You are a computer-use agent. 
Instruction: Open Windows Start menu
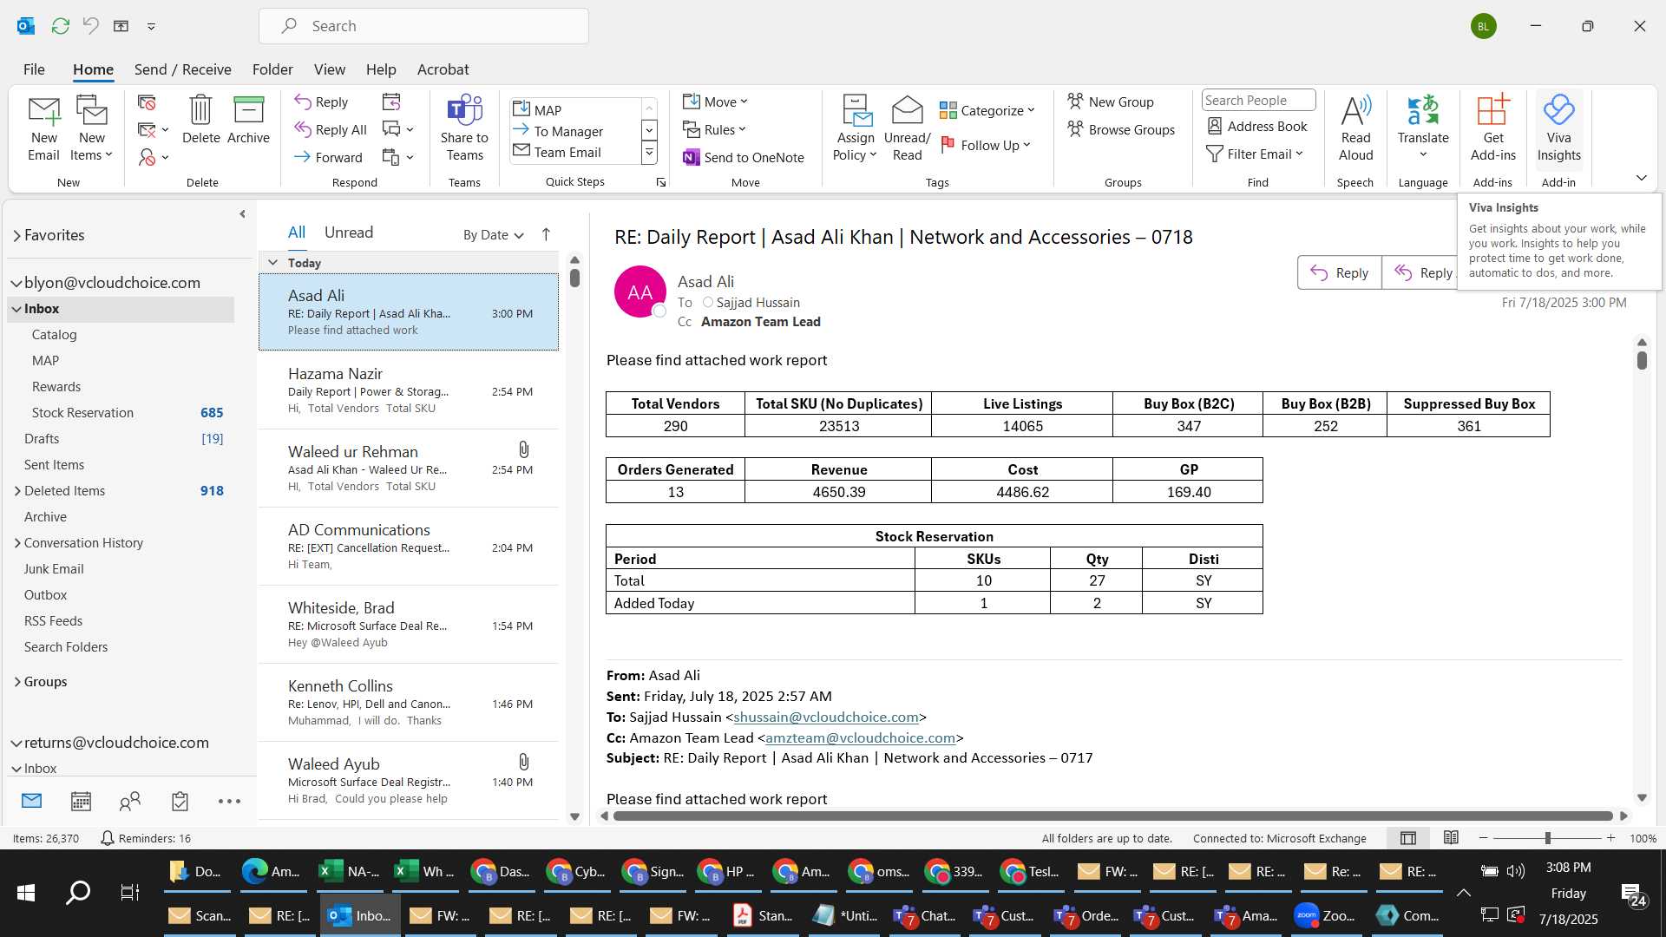click(26, 892)
